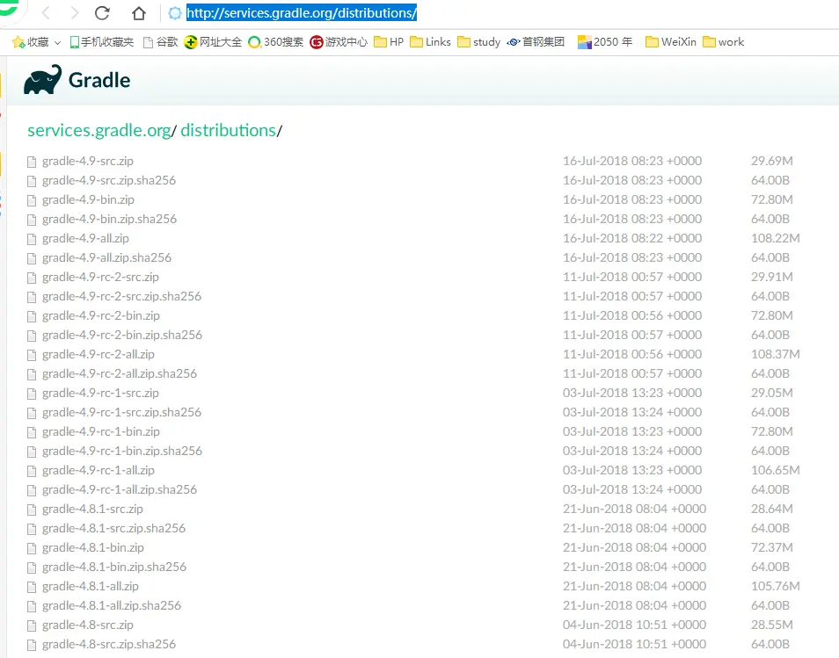
Task: Open gradle-4.8.1-all.zip.sha256 link
Action: coord(112,605)
